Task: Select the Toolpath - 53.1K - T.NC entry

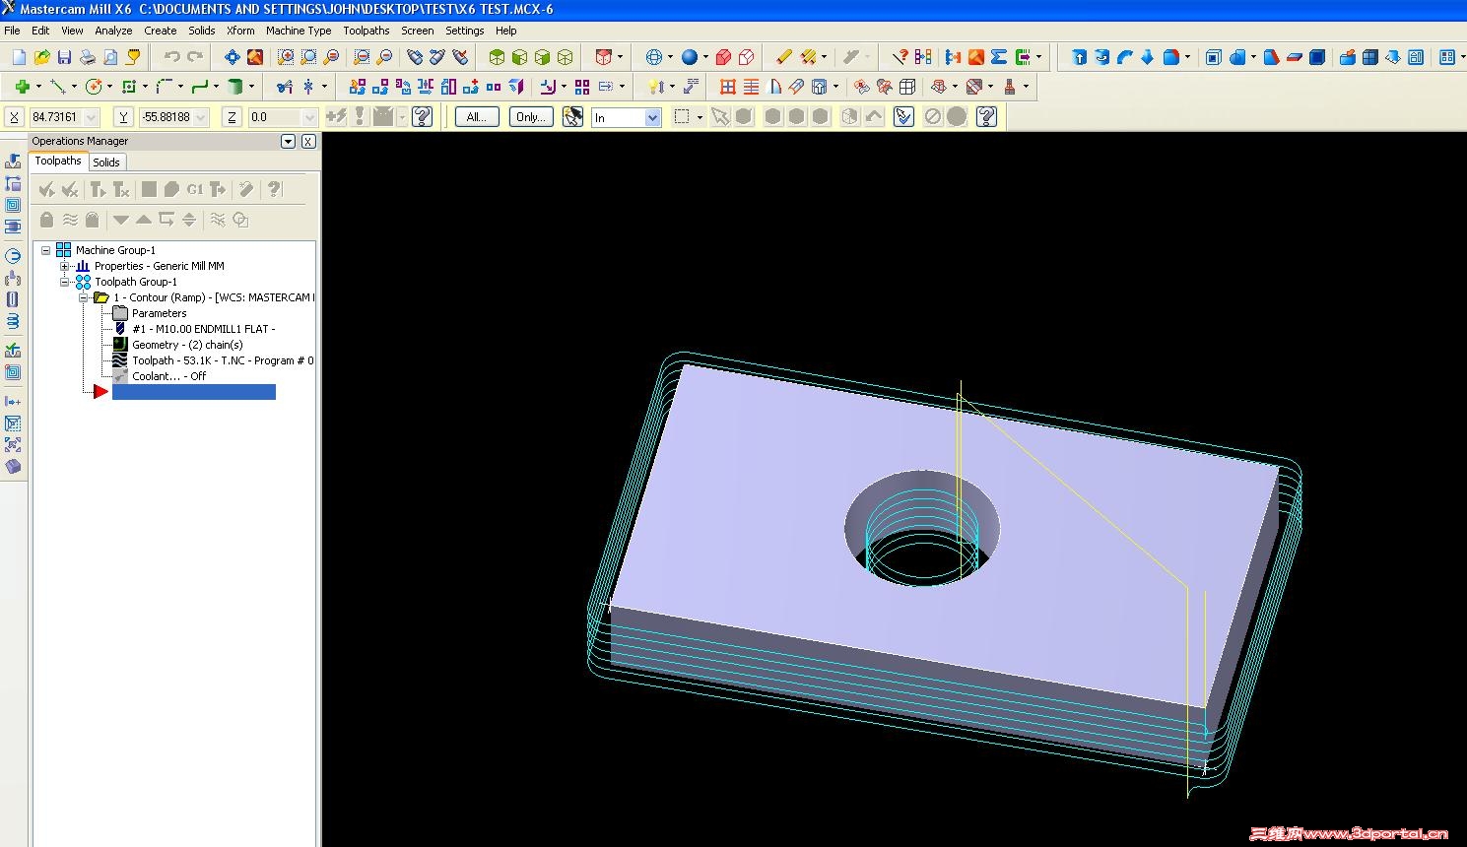Action: 223,360
